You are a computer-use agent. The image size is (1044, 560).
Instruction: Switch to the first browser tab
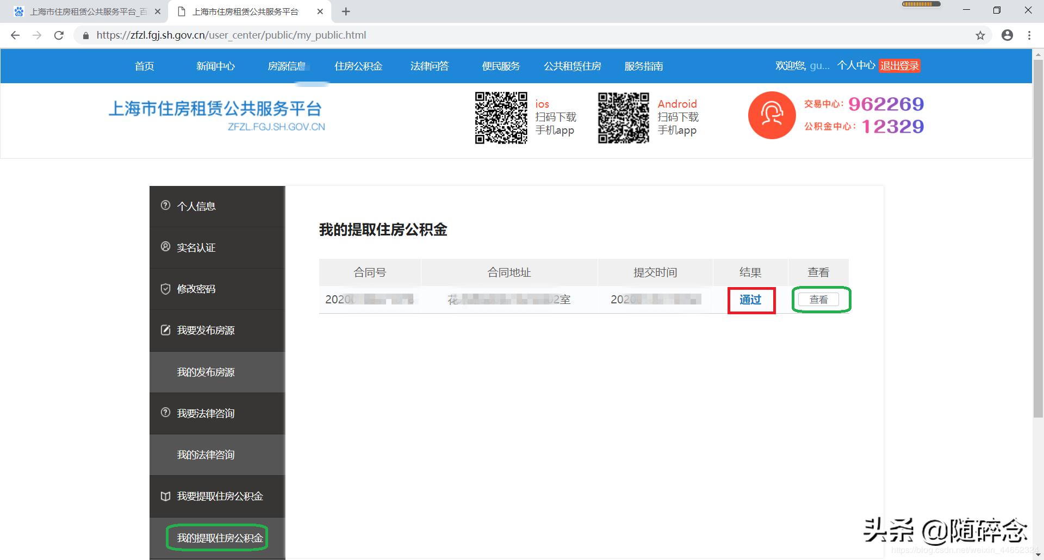(x=82, y=11)
